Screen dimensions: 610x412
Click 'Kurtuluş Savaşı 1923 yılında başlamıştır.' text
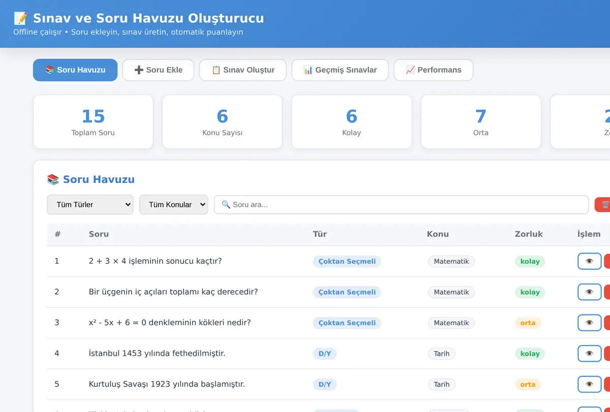click(167, 384)
